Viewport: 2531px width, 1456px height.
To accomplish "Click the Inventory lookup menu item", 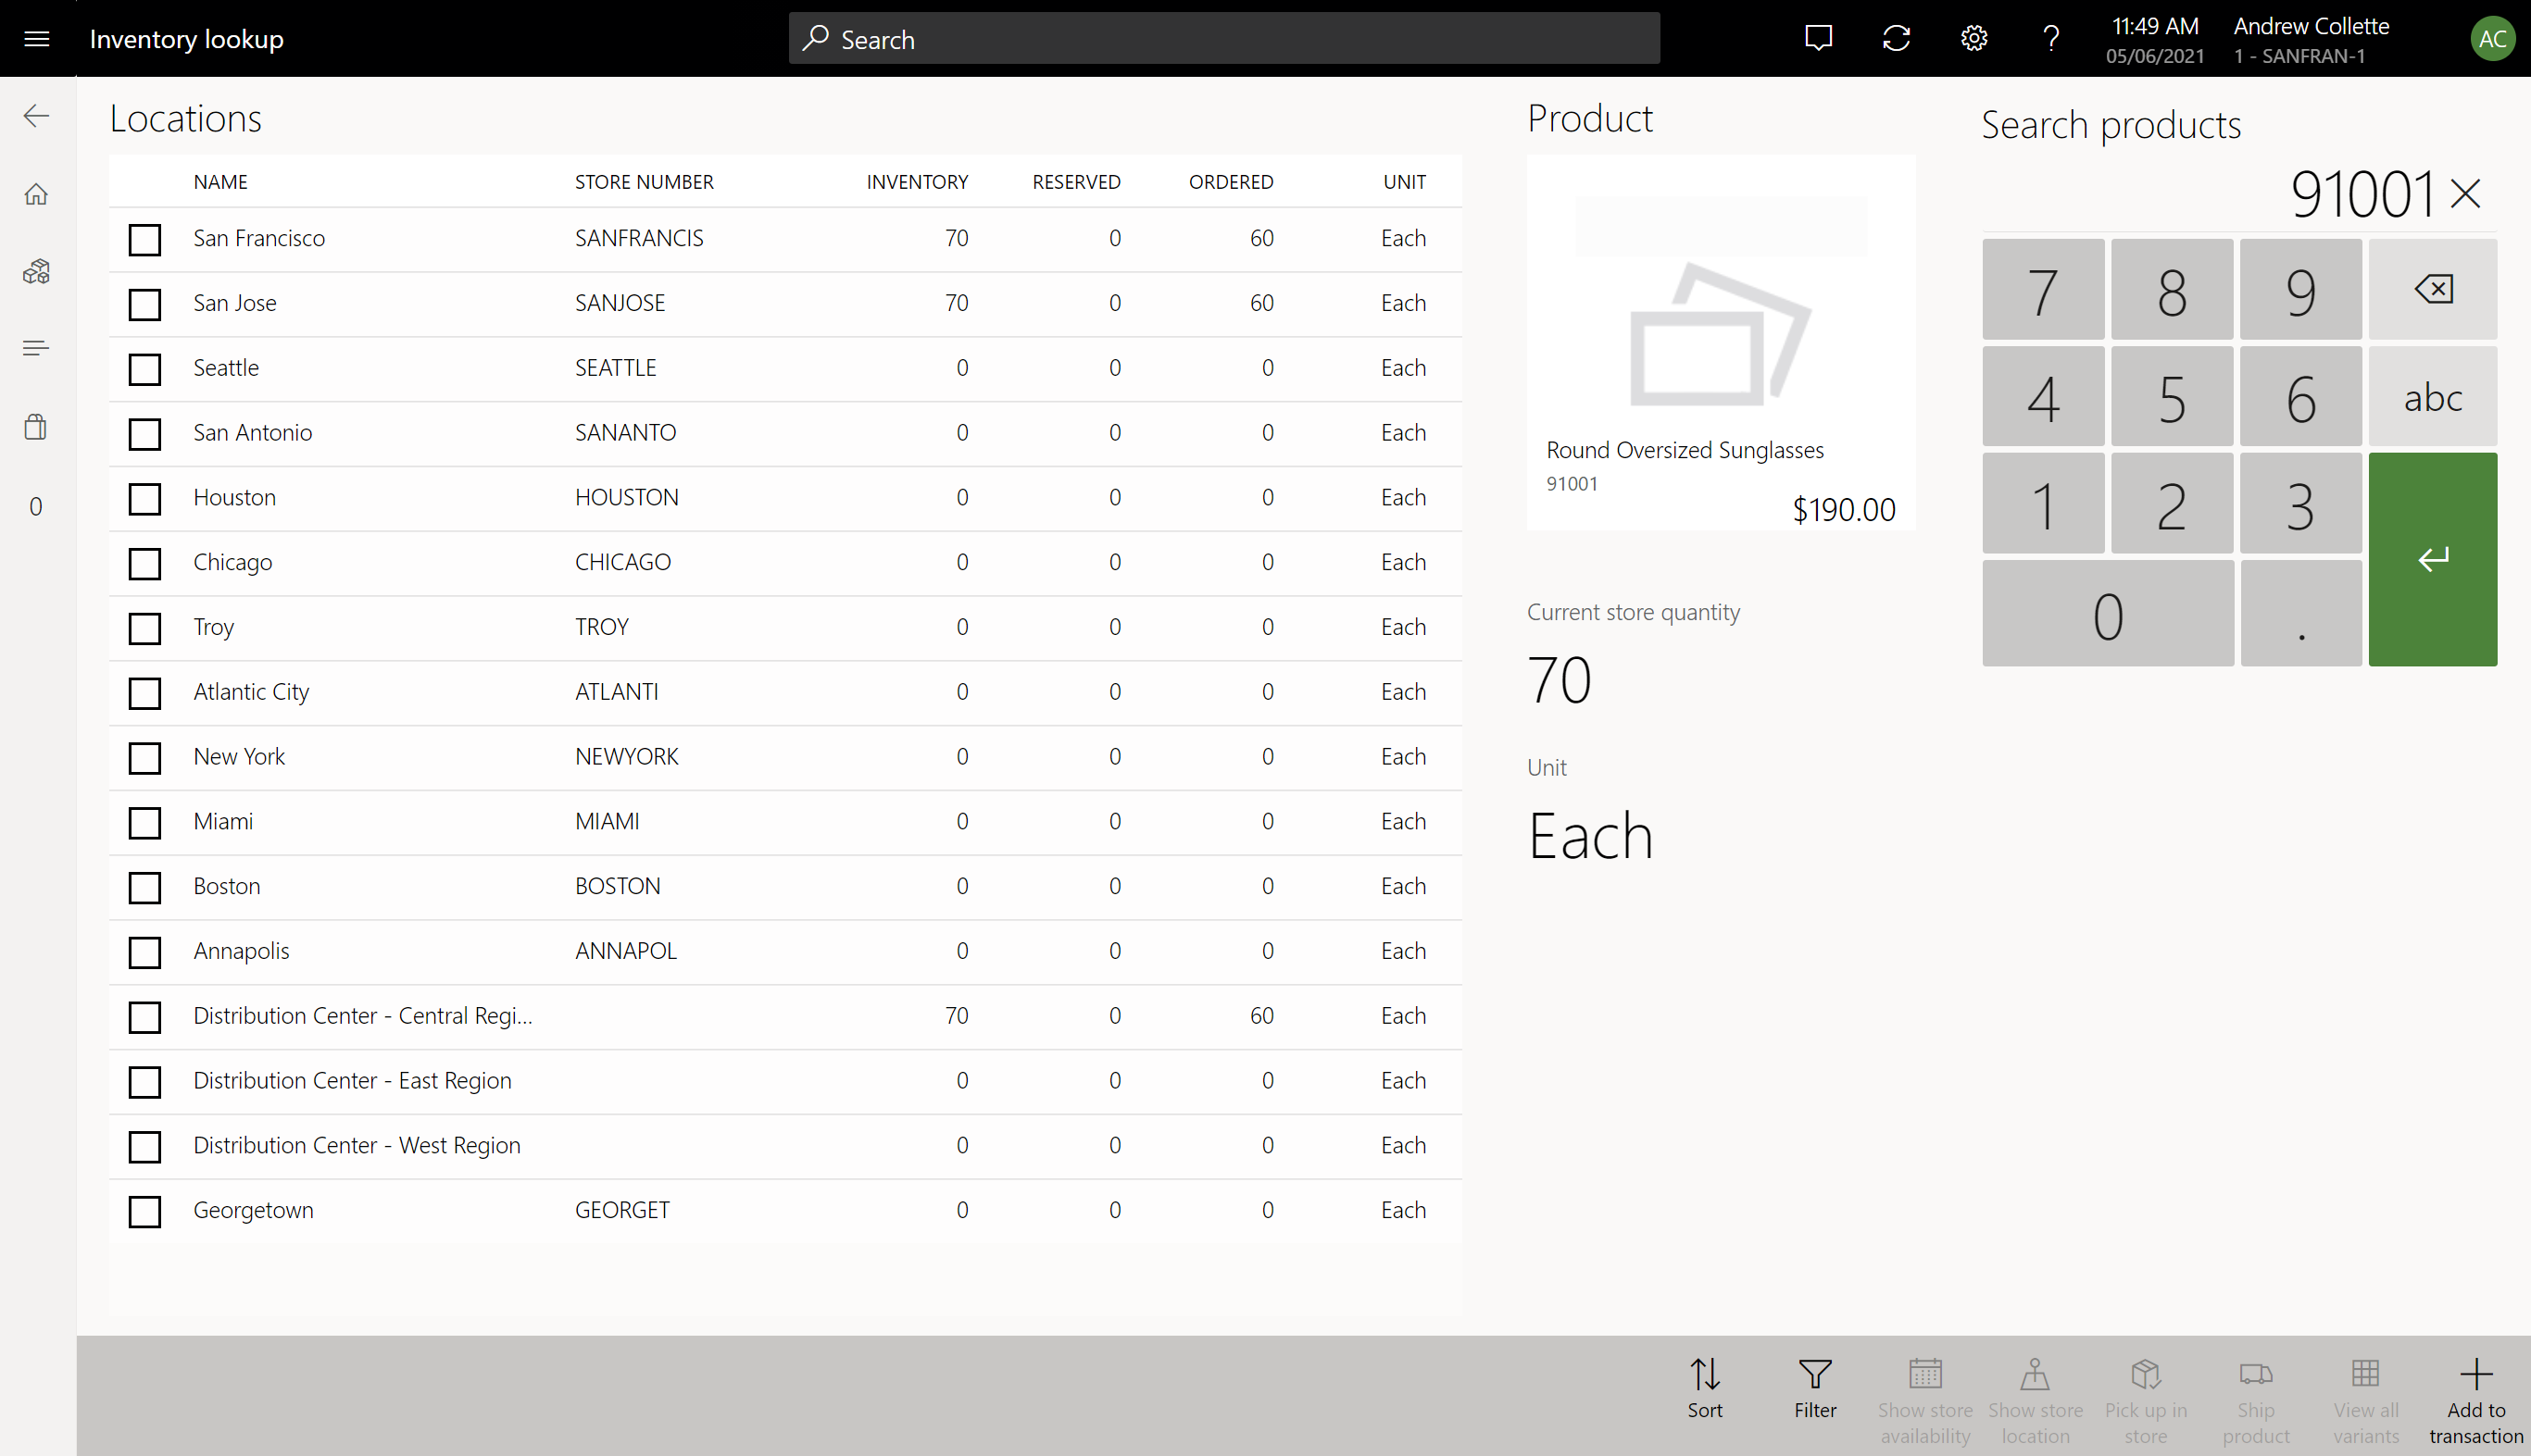I will (186, 38).
